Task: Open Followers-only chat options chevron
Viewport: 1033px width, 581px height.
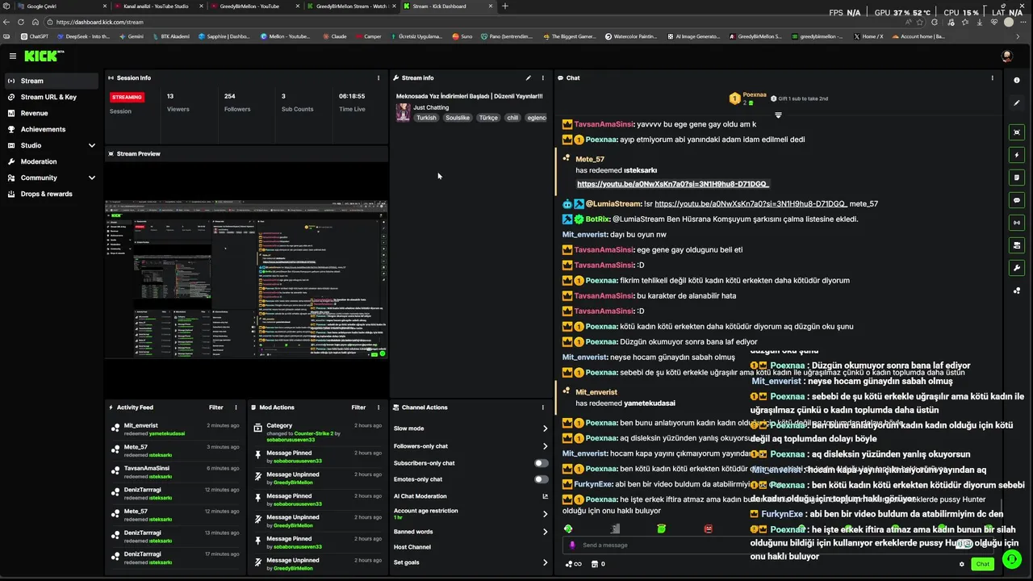Action: [x=545, y=446]
